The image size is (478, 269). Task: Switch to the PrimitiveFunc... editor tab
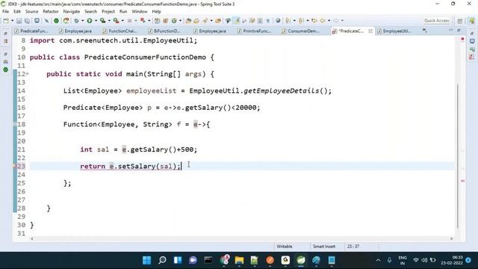pos(254,31)
